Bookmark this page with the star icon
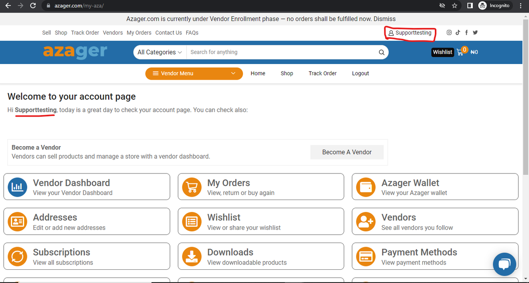The image size is (529, 283). (x=455, y=6)
